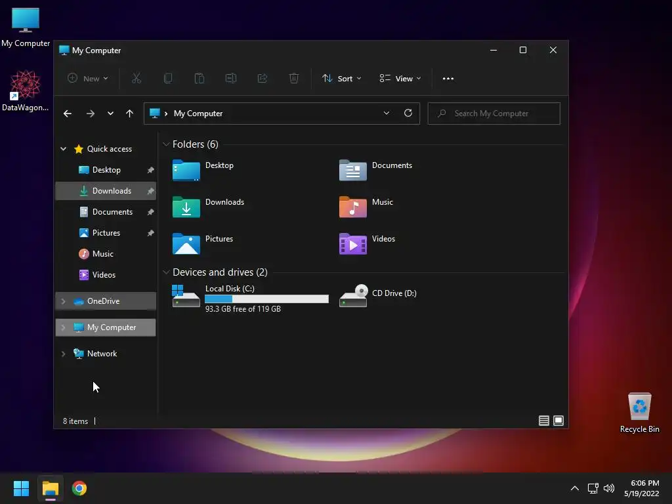The height and width of the screenshot is (504, 672).
Task: Select the Pictures folder in Folders group
Action: (x=203, y=244)
